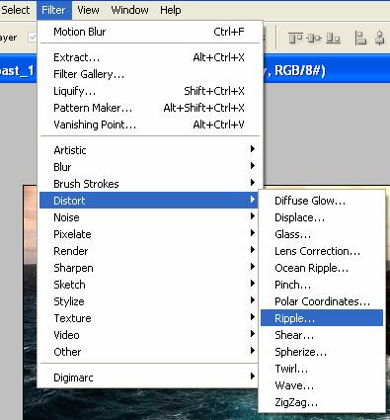This screenshot has width=390, height=420.
Task: Click Align bottom edges icon
Action: (333, 39)
